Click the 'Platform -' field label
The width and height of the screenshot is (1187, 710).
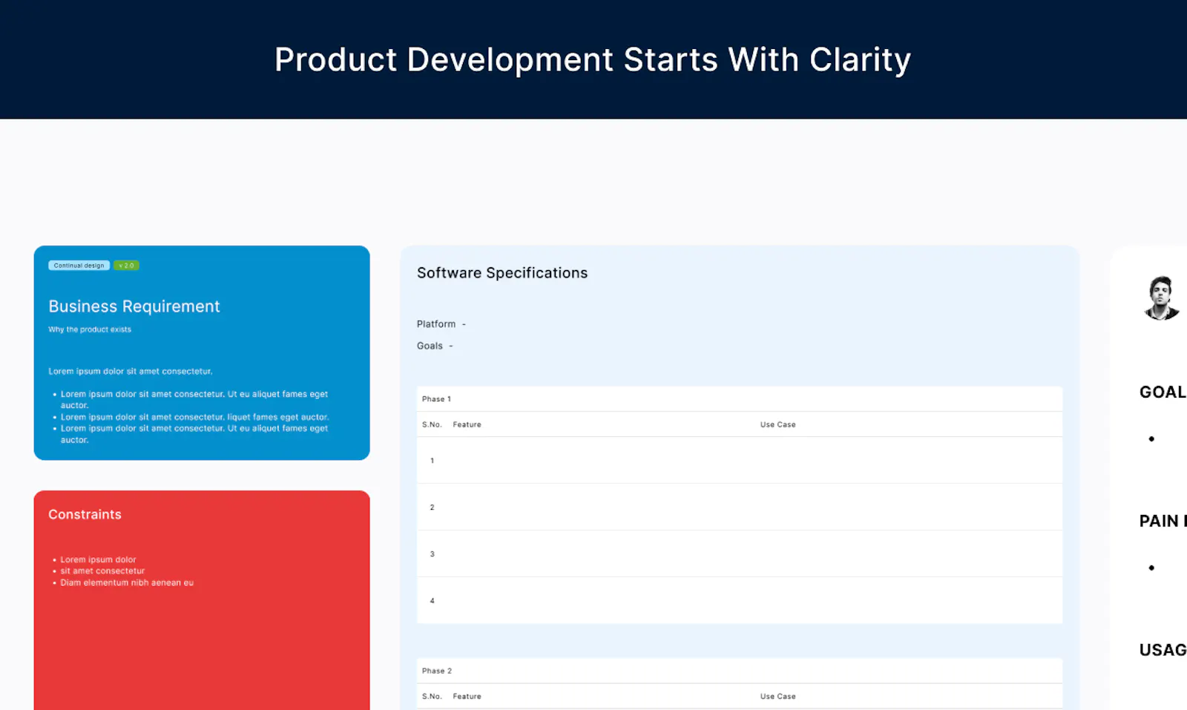click(441, 324)
